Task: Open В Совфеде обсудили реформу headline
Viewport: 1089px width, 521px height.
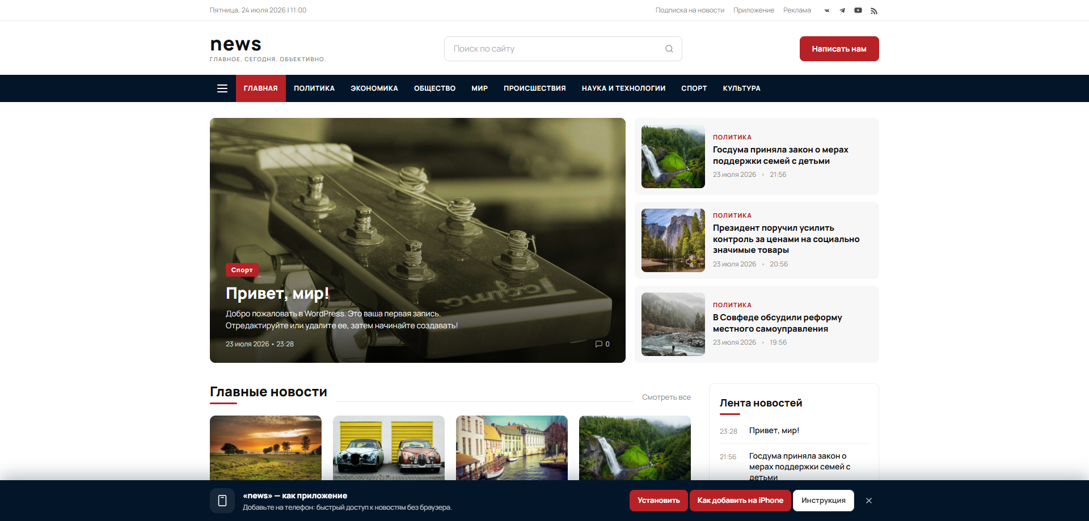Action: 778,323
